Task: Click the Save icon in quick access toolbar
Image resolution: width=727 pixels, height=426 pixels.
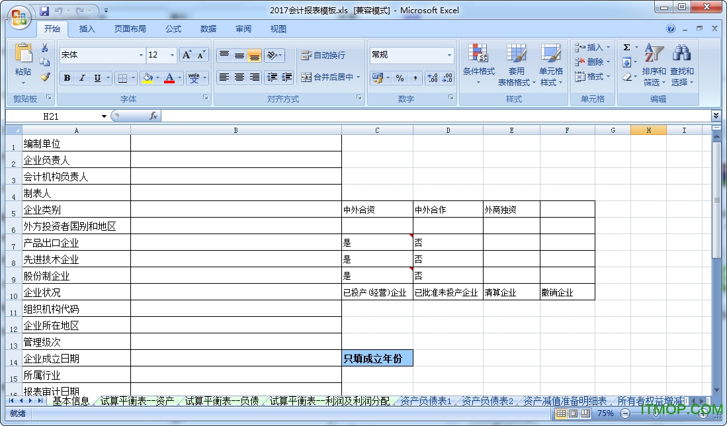Action: click(44, 11)
